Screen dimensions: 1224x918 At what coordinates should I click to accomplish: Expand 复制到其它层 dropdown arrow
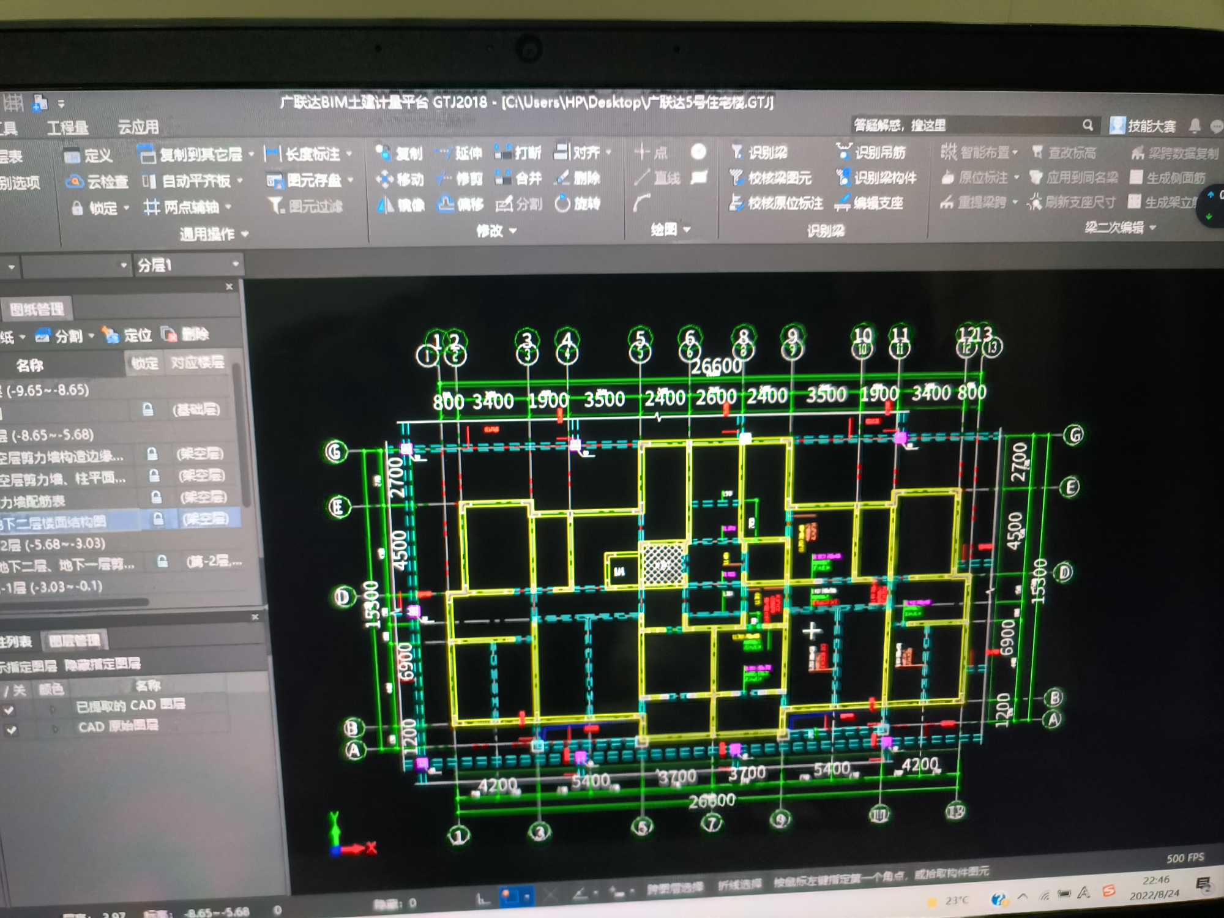coord(251,155)
